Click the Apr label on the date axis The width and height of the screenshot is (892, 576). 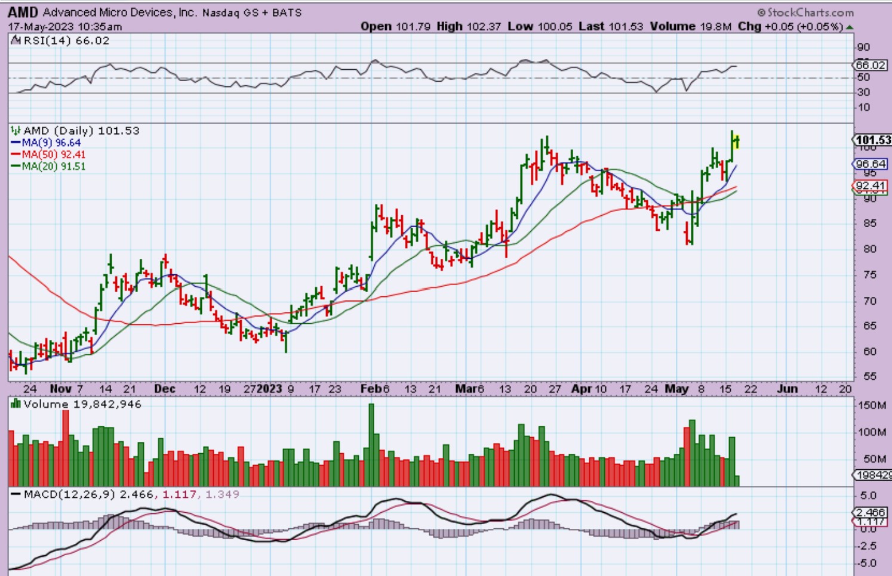tap(582, 389)
